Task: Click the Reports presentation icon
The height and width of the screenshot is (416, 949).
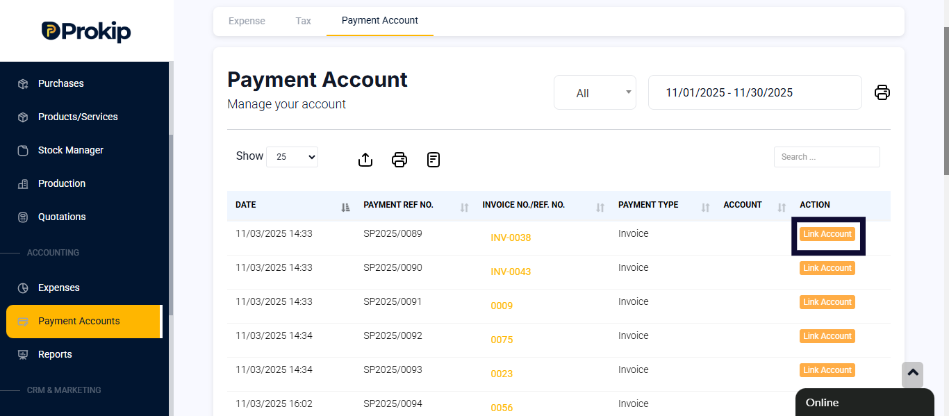Action: click(23, 354)
